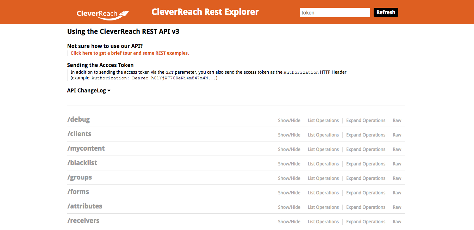Screen dimensions: 474x230
Task: Expand Operations for /debug
Action: [x=366, y=120]
